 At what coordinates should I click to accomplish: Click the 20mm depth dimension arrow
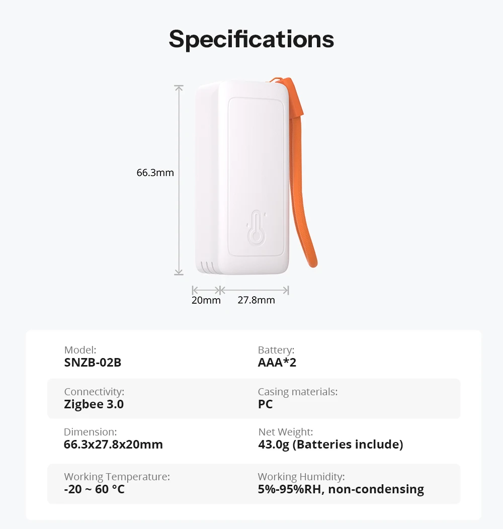(x=206, y=290)
